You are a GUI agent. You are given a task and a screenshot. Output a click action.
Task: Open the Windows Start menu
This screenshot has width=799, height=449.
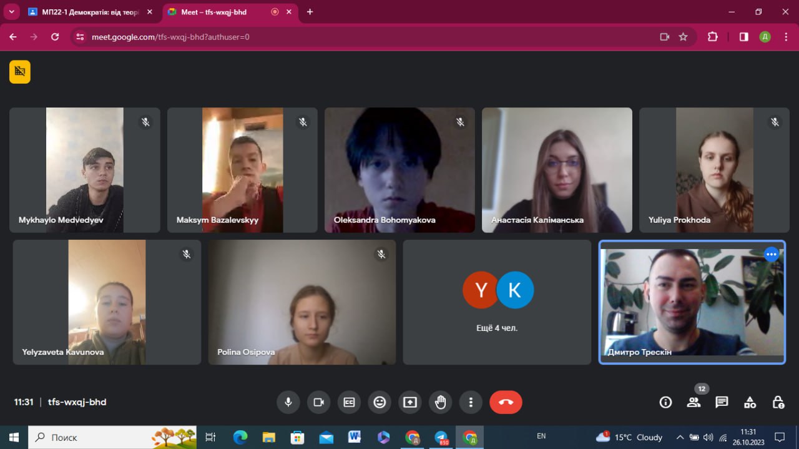click(13, 437)
